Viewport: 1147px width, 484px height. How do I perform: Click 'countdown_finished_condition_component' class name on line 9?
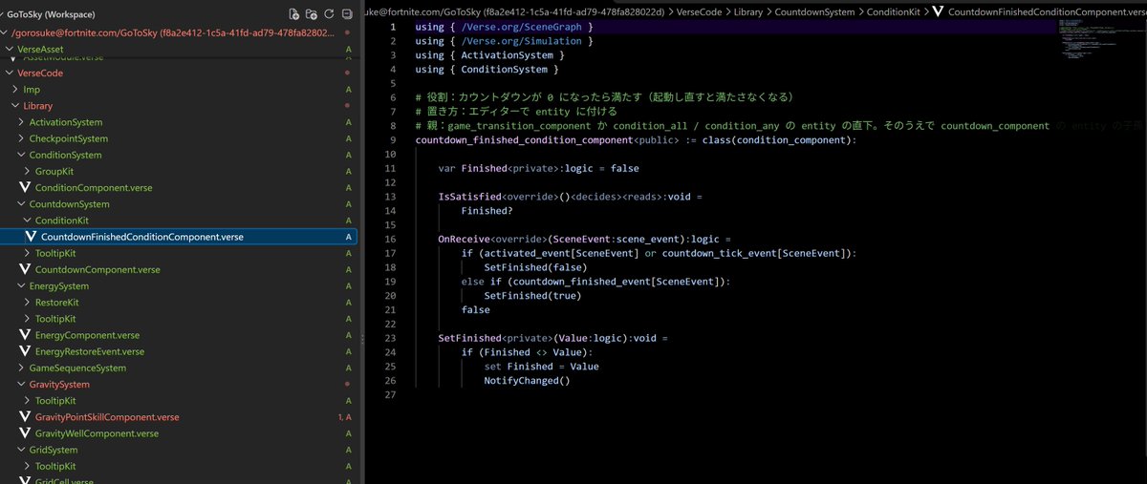pos(524,140)
